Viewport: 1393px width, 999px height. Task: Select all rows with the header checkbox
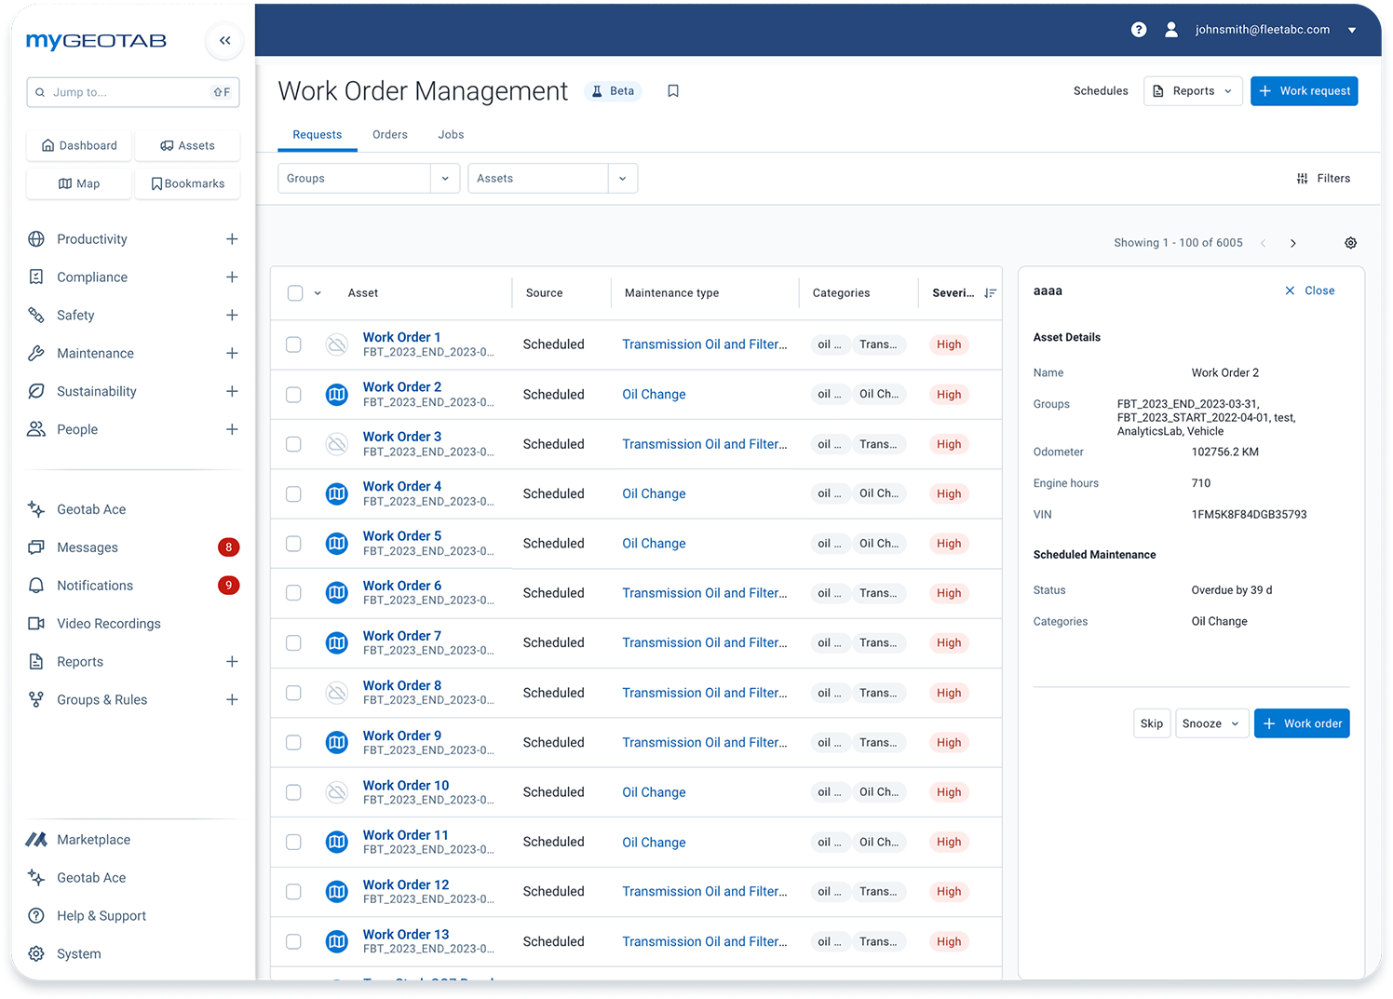pyautogui.click(x=293, y=291)
